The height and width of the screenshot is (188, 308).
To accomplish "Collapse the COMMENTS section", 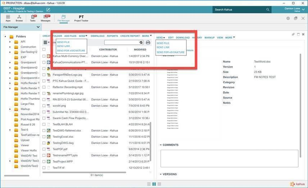I will coord(161,145).
